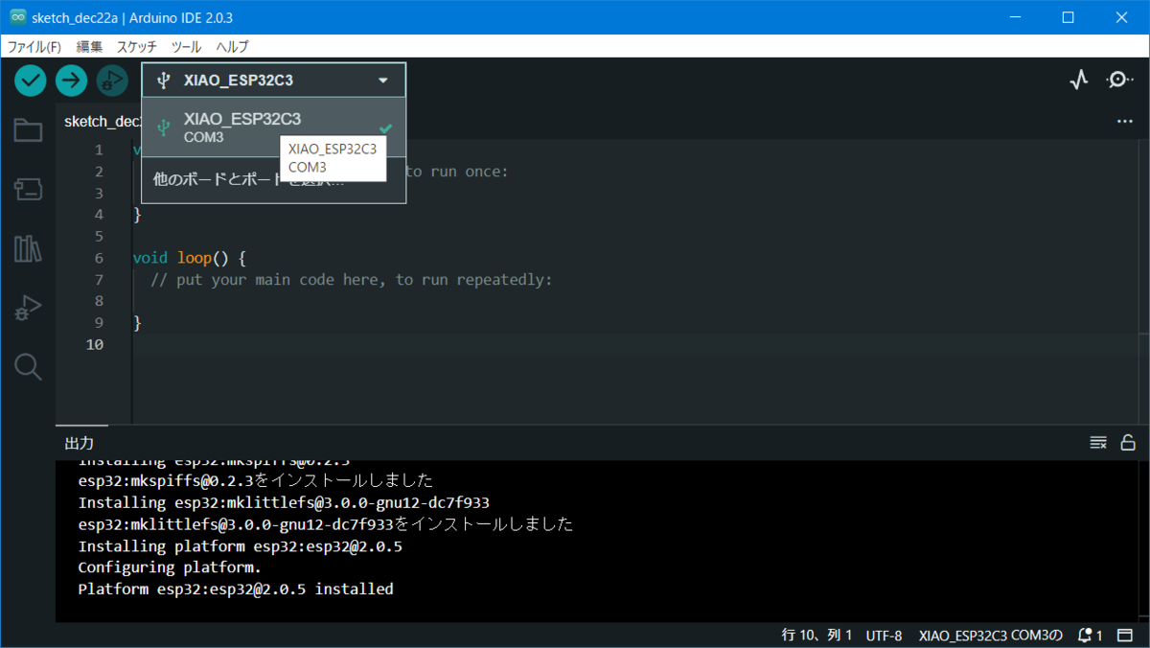Start debugging with the debug play button
Viewport: 1150px width, 648px height.
click(x=112, y=81)
